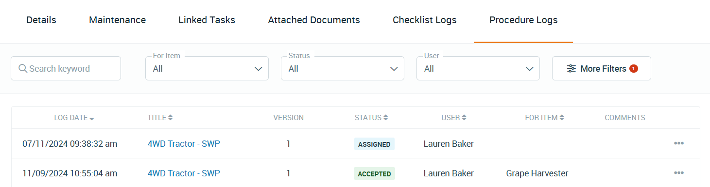The height and width of the screenshot is (187, 710).
Task: Select the Checklist Logs tab
Action: click(424, 20)
